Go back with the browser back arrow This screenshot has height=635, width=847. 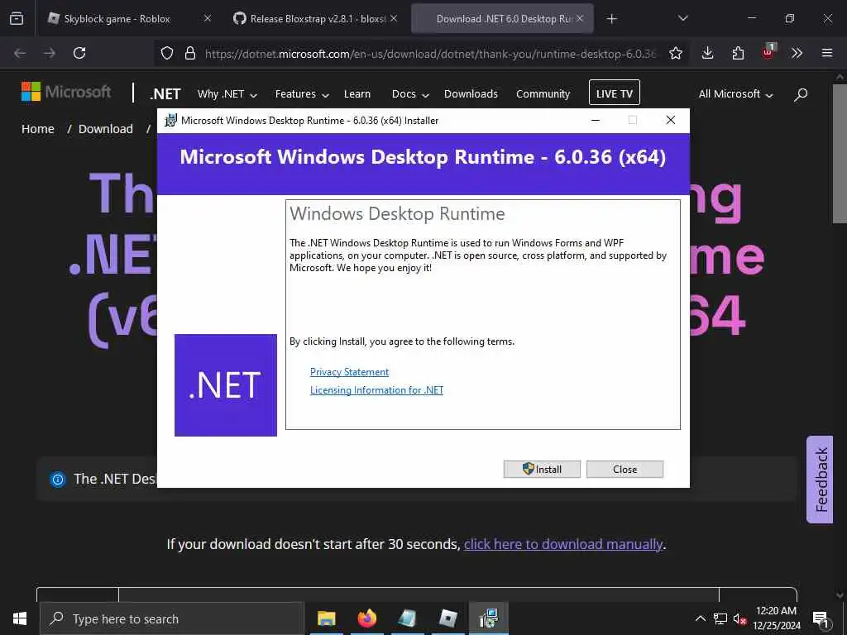[x=20, y=53]
